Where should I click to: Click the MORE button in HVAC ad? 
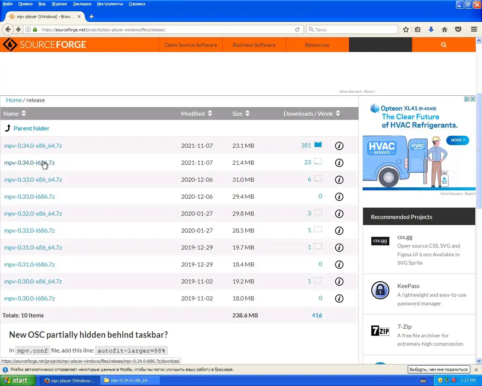pos(458,140)
